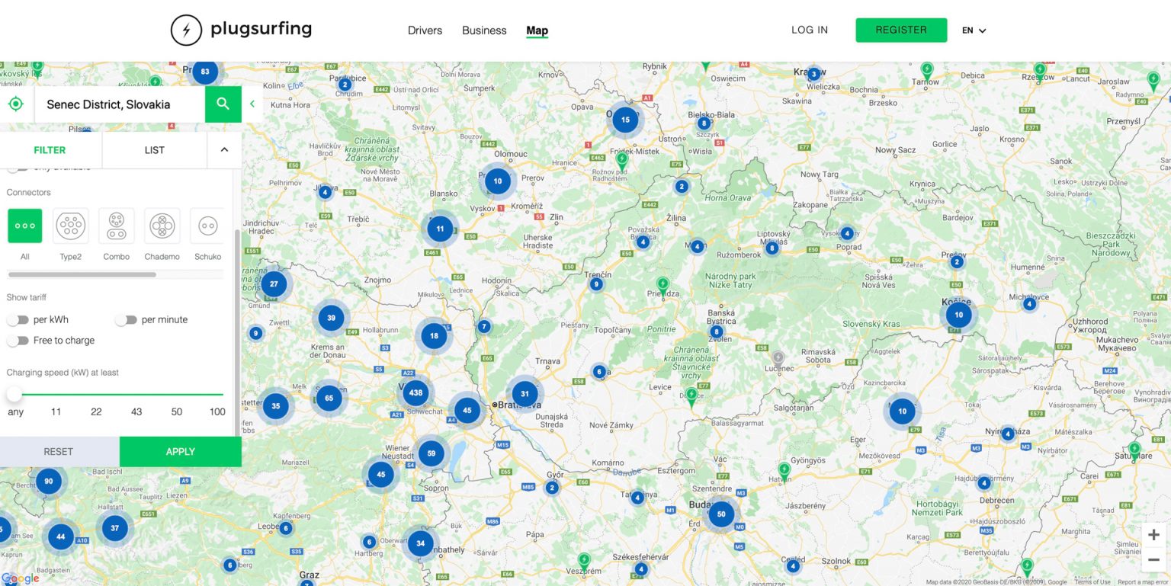Viewport: 1171px width, 586px height.
Task: Hide the search sidebar with left chevron
Action: click(x=252, y=104)
